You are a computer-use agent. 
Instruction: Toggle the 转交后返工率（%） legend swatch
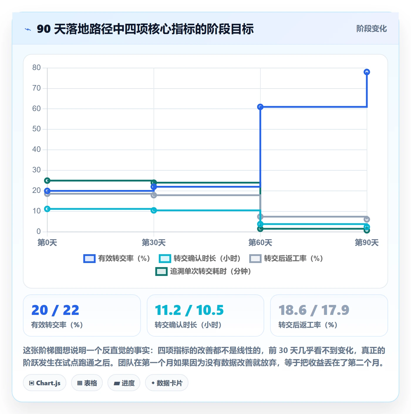click(255, 259)
